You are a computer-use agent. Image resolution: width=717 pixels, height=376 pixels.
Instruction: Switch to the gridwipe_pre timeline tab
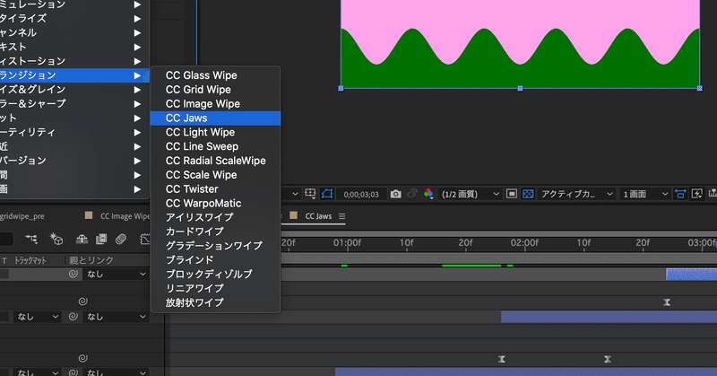(22, 216)
